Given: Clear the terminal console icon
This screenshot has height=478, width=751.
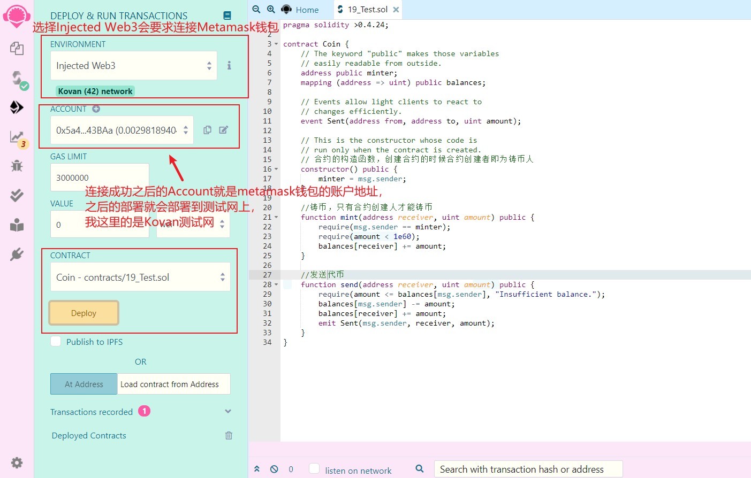Looking at the screenshot, I should [x=274, y=469].
